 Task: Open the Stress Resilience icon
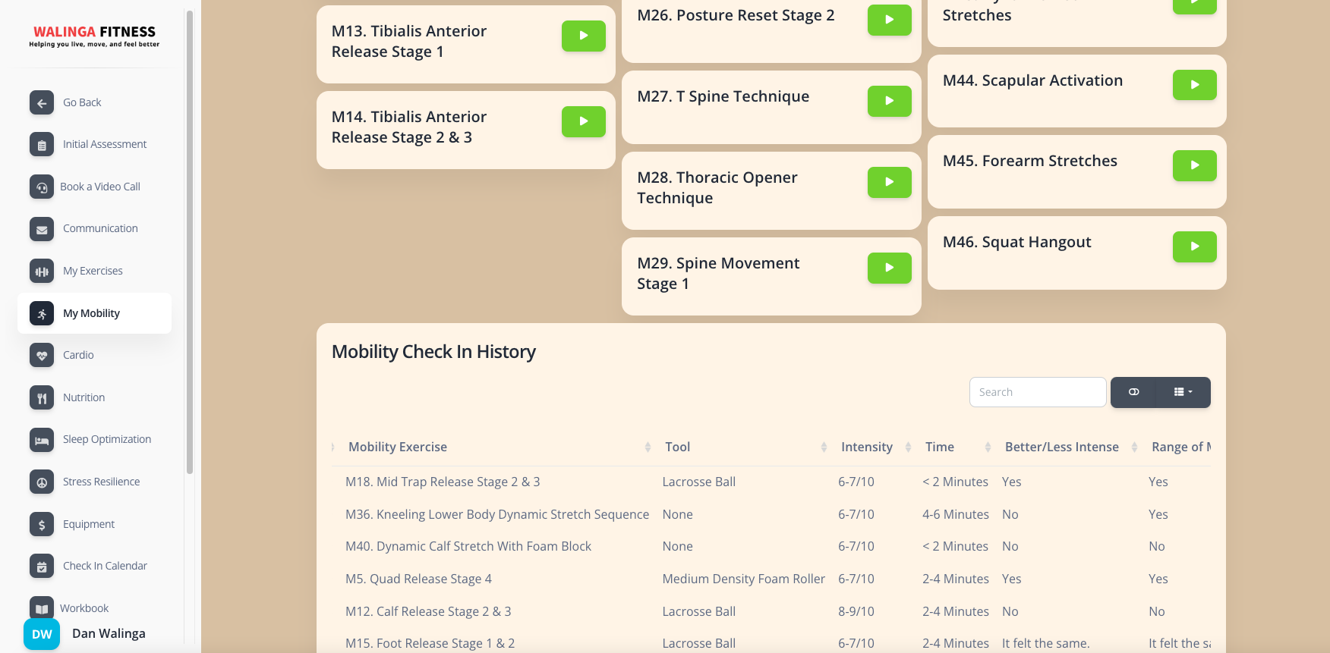(42, 482)
